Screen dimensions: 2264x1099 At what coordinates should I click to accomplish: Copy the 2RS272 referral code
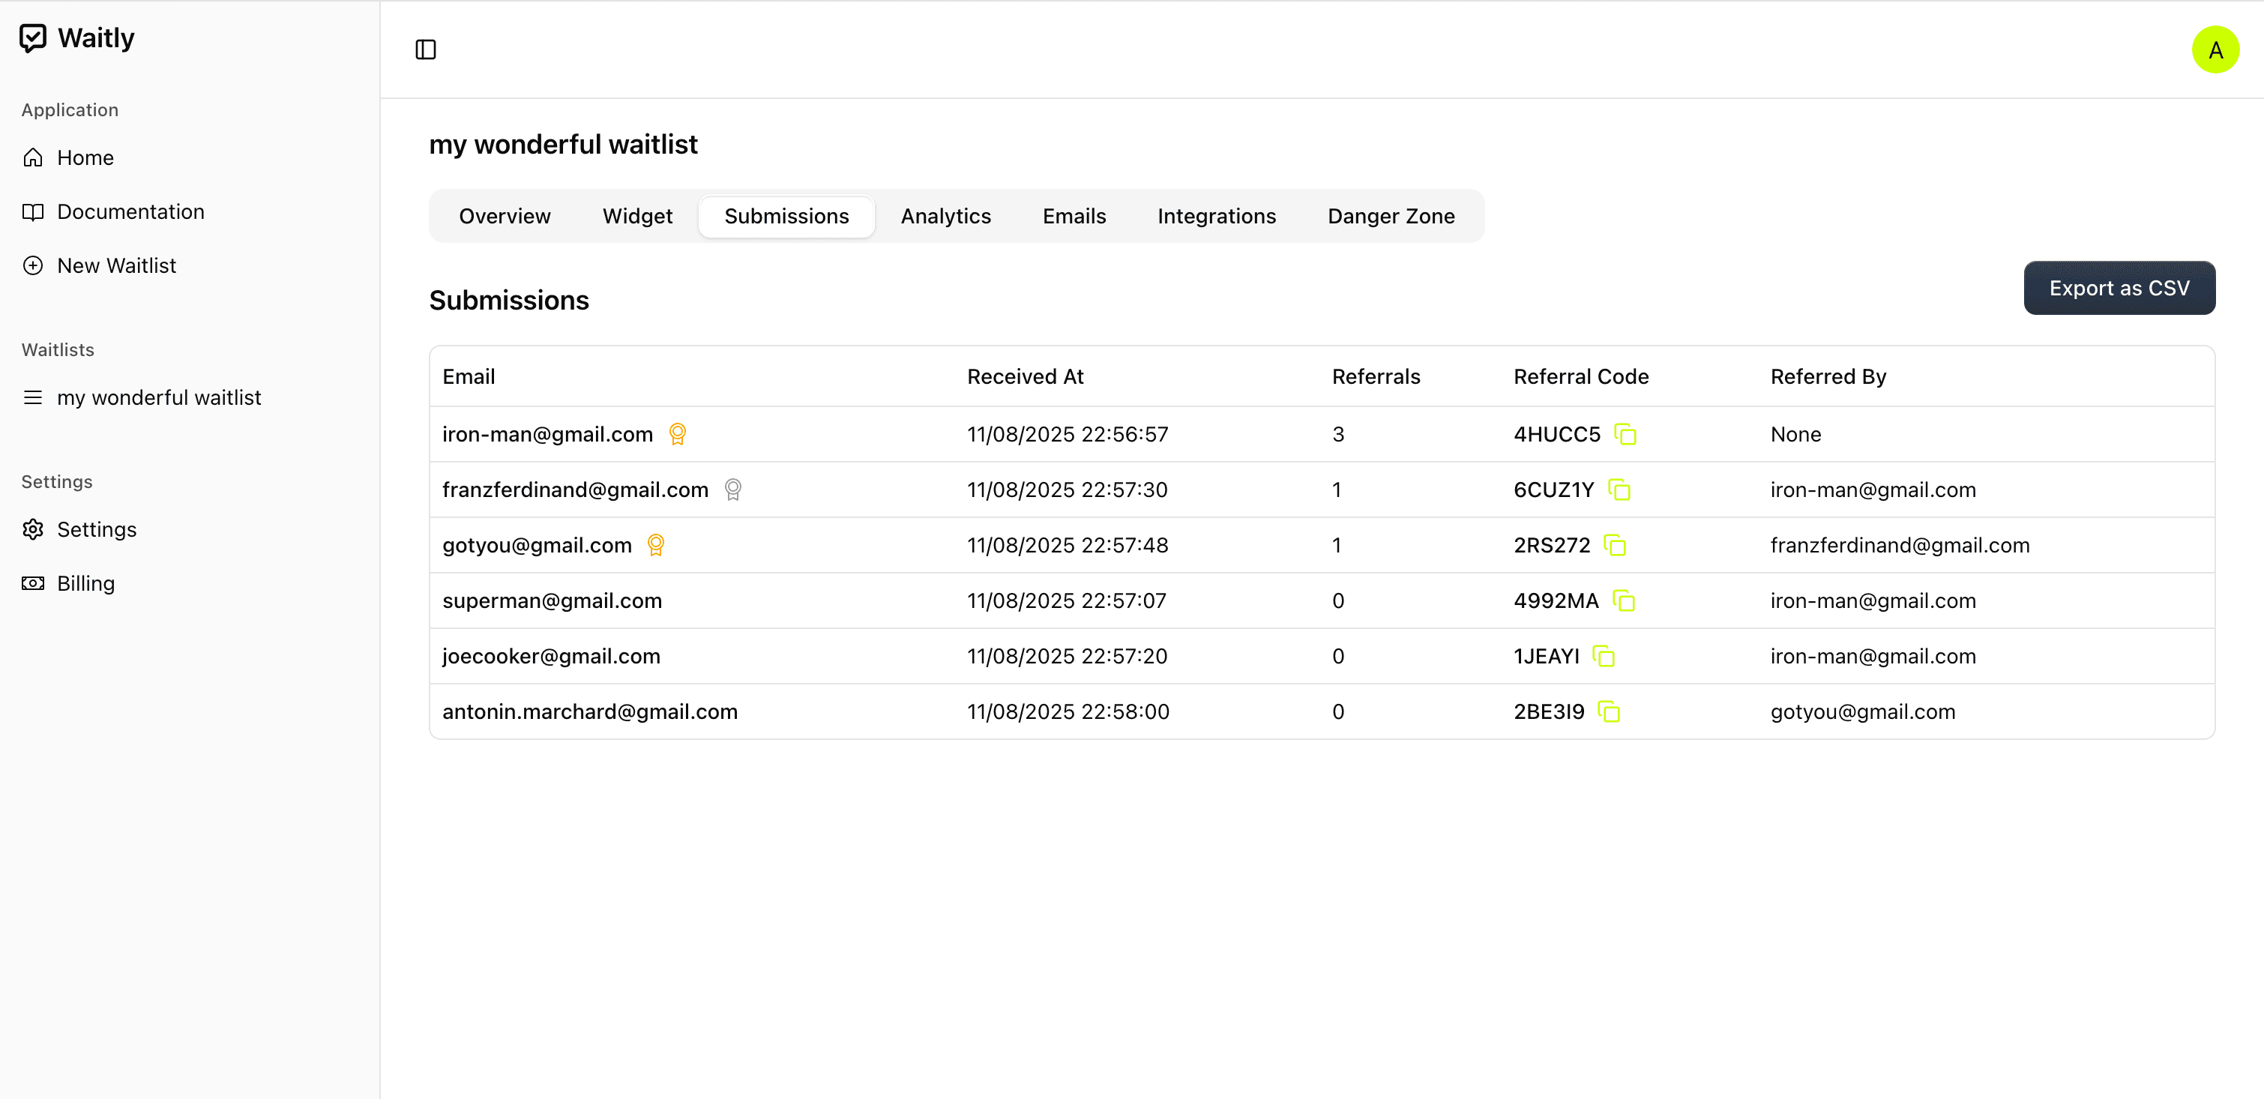coord(1615,545)
